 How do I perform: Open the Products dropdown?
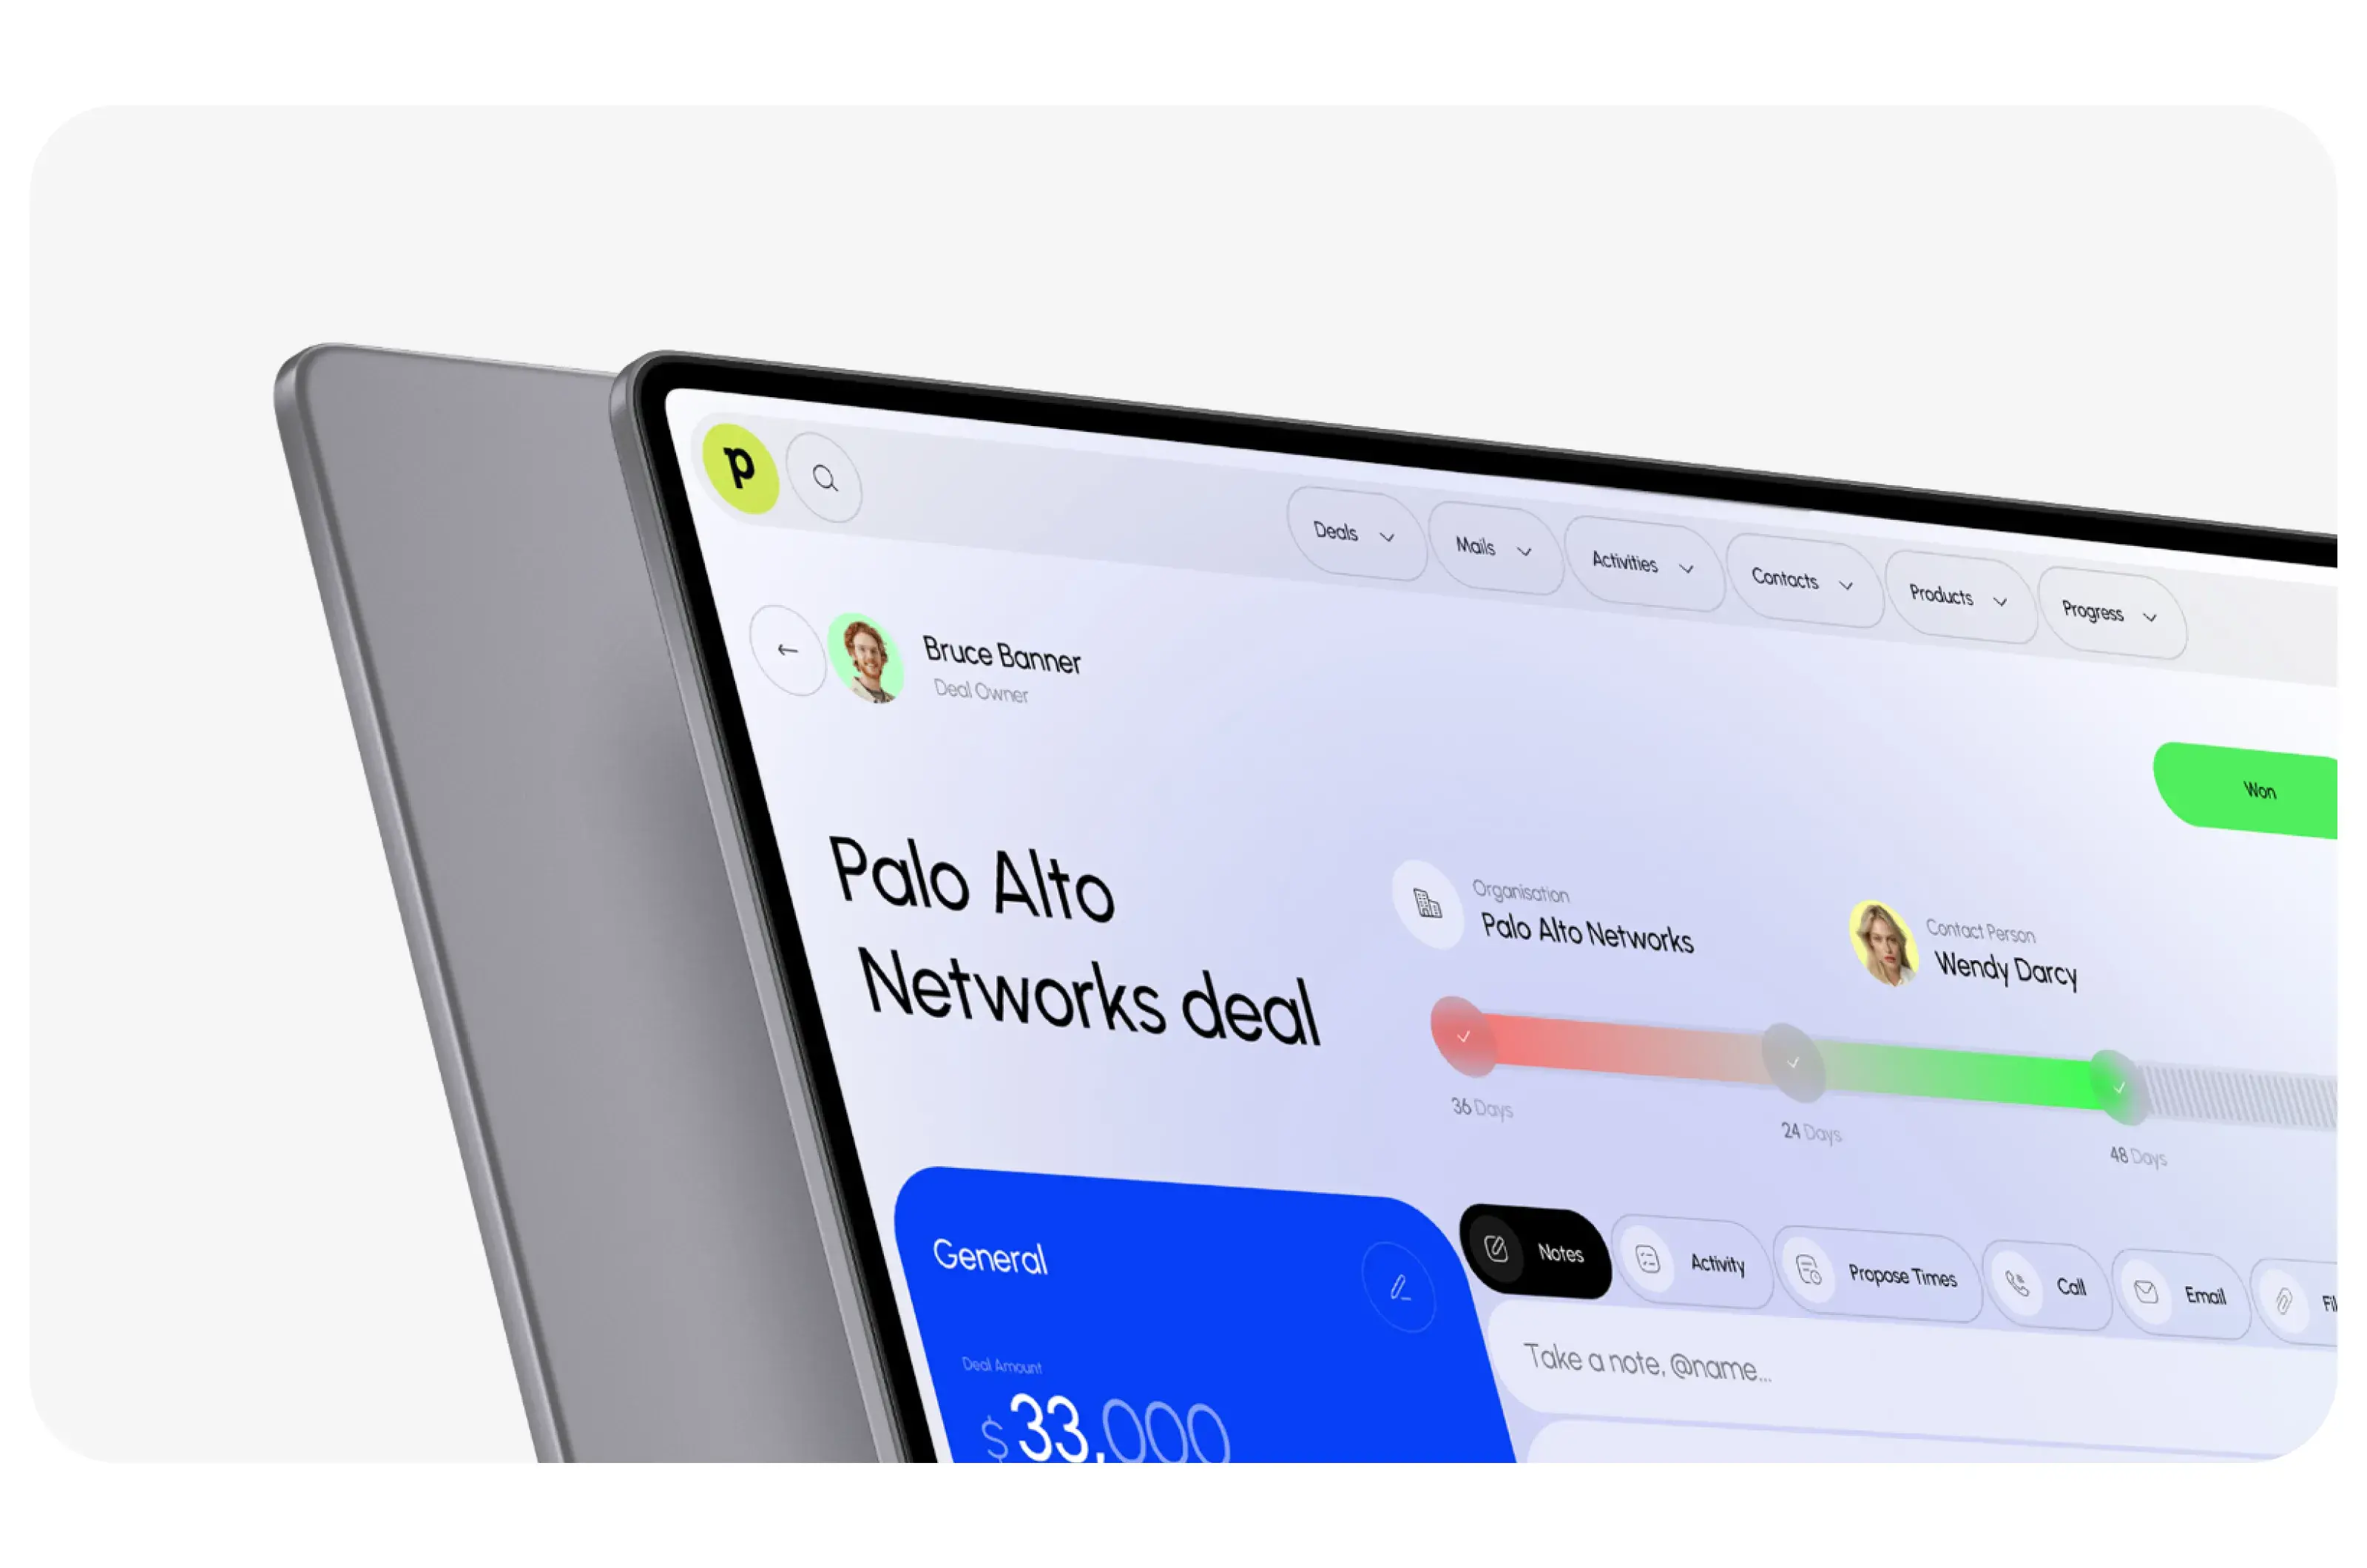point(1947,593)
